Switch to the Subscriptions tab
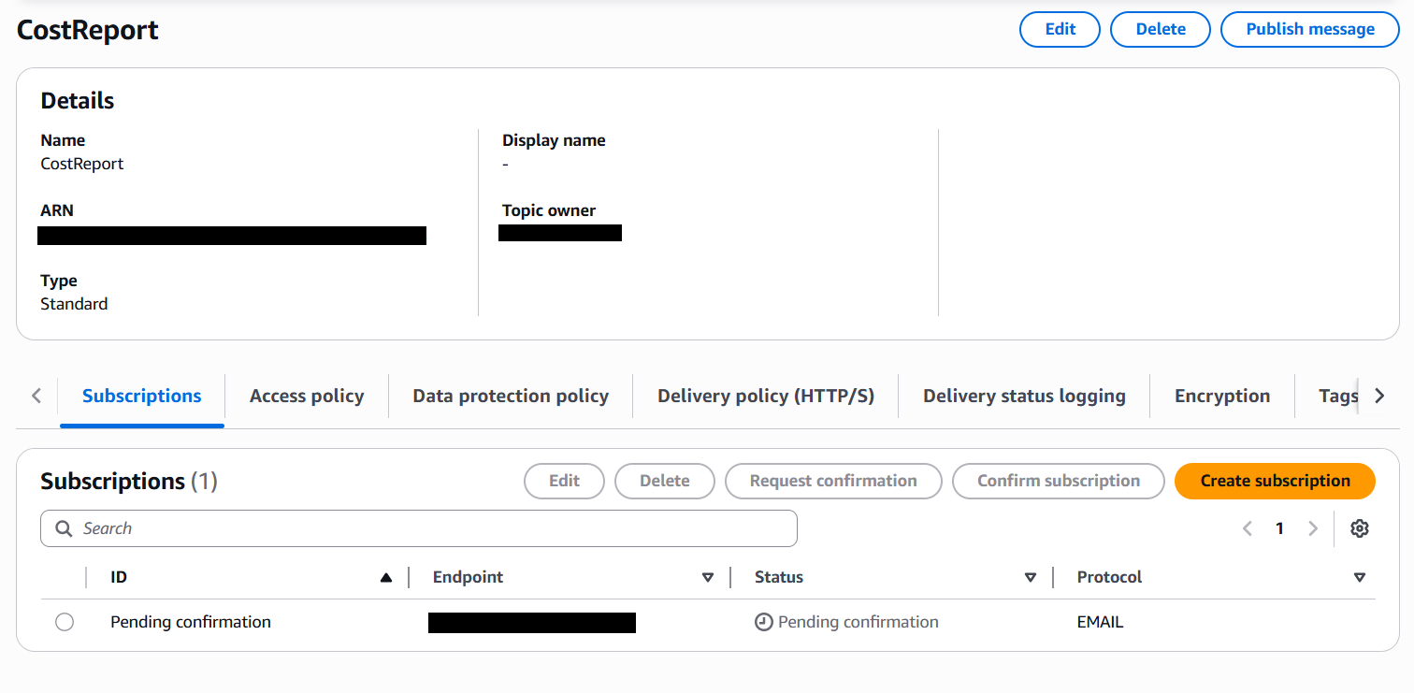 pyautogui.click(x=142, y=396)
